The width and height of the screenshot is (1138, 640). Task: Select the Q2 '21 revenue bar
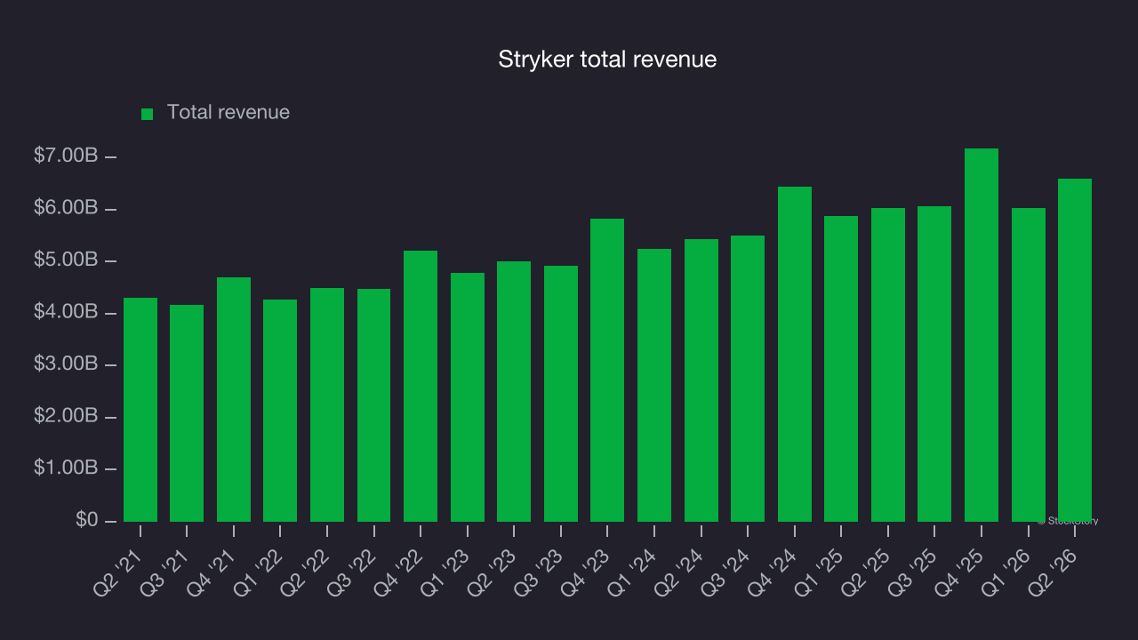(140, 410)
